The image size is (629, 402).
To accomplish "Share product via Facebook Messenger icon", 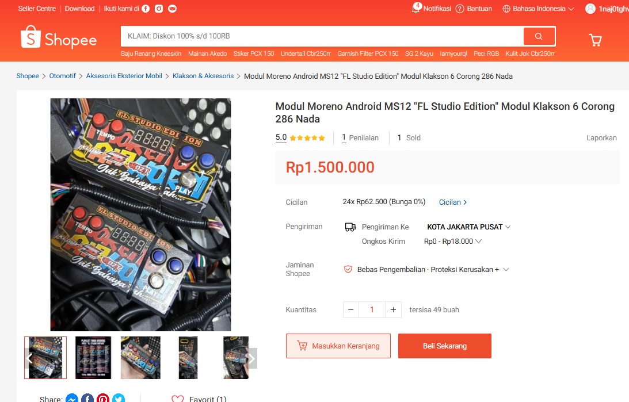I will 72,399.
